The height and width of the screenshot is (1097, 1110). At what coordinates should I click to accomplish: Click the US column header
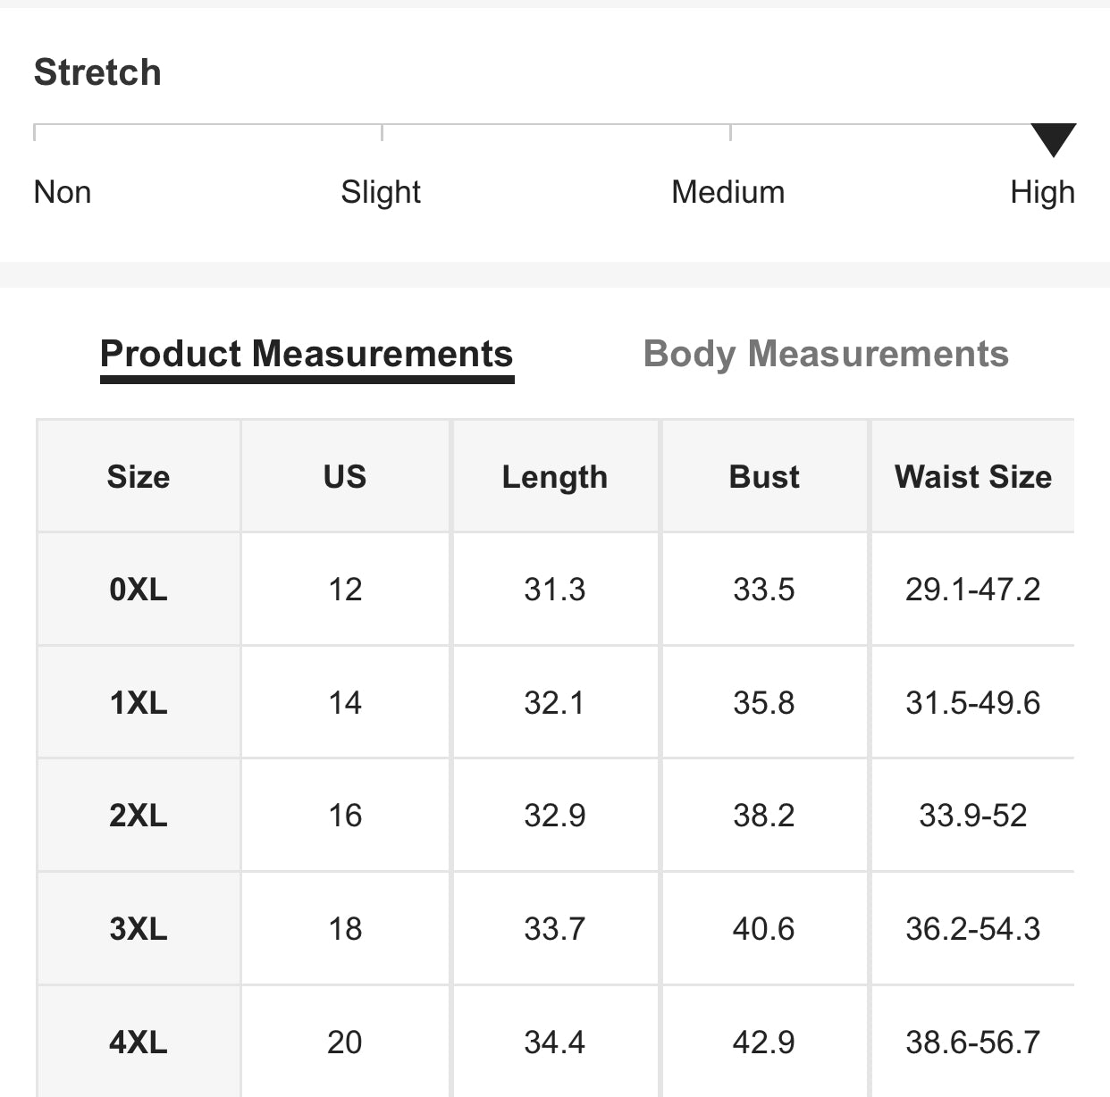(x=345, y=477)
